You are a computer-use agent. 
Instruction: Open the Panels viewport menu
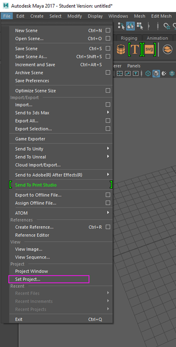coord(134,66)
